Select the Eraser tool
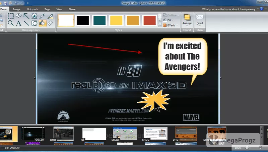 50,23
